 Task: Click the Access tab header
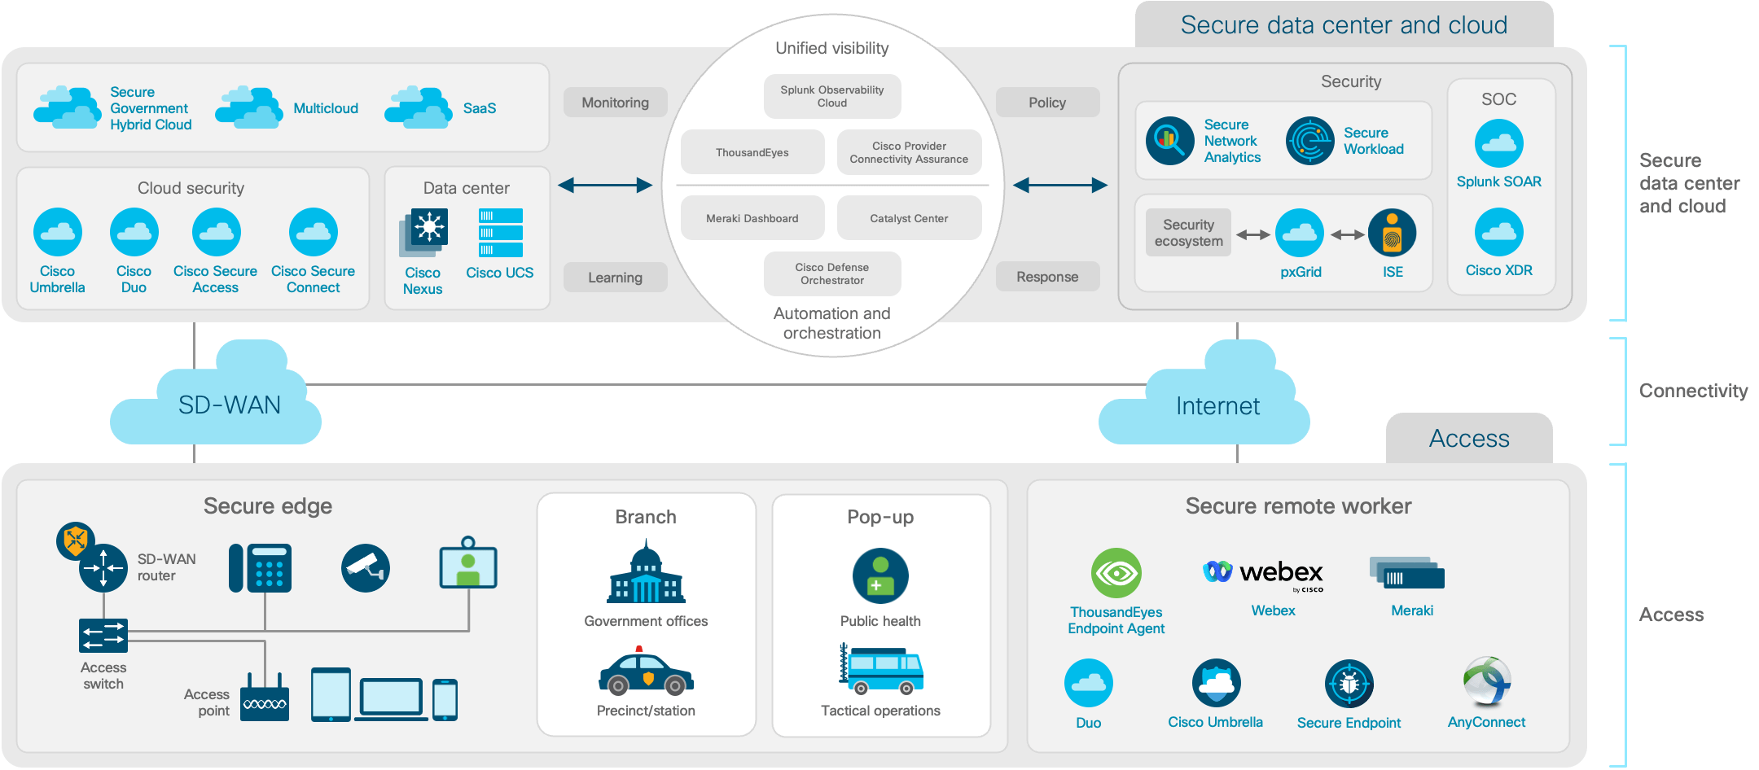(1470, 439)
